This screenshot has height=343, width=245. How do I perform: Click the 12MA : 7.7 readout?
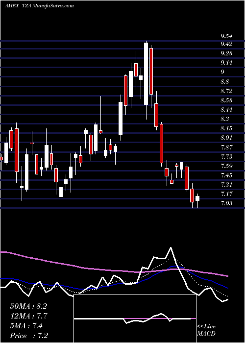point(29,316)
